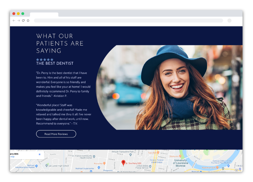Click the Kristian P. review paragraph
Image resolution: width=253 pixels, height=182 pixels.
pos(63,84)
